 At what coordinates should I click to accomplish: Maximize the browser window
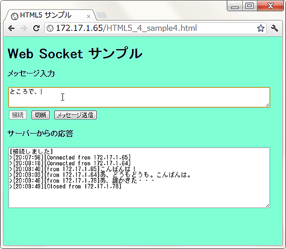(249, 6)
